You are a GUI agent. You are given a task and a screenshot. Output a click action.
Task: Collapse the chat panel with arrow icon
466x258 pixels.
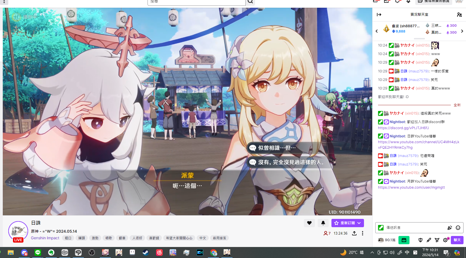click(379, 15)
